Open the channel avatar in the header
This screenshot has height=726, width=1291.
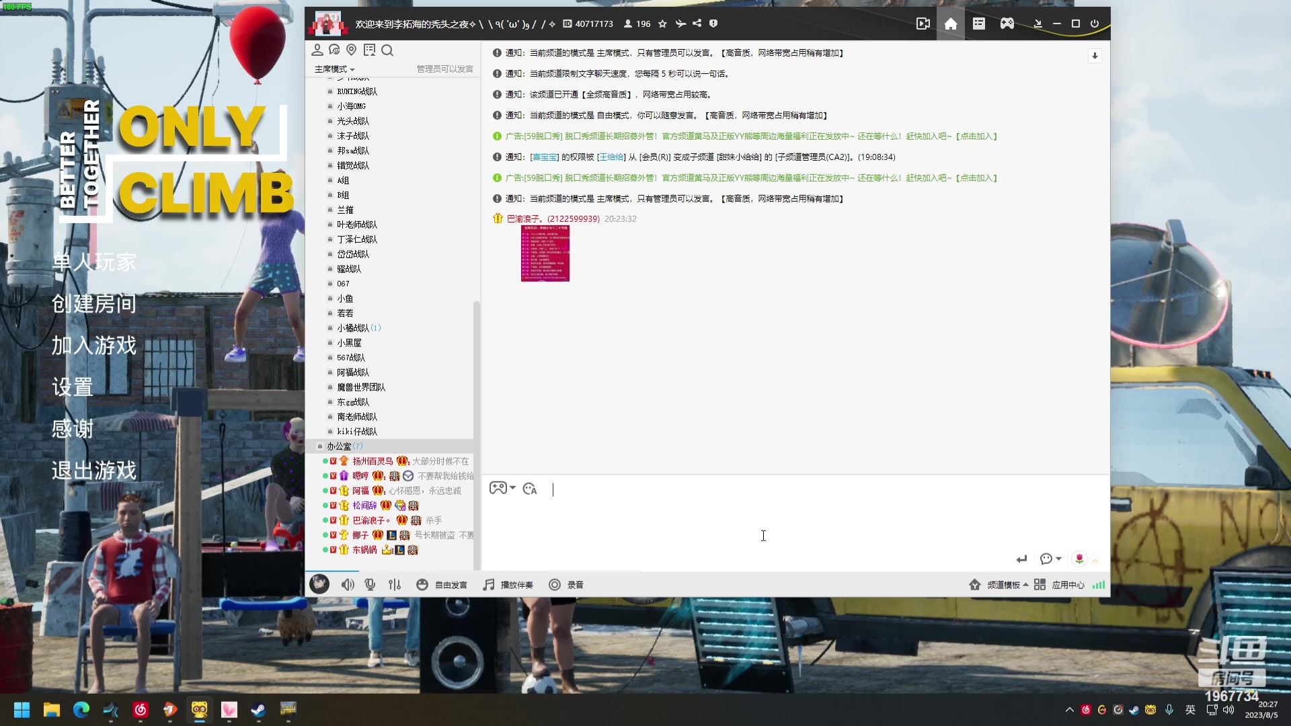[327, 24]
